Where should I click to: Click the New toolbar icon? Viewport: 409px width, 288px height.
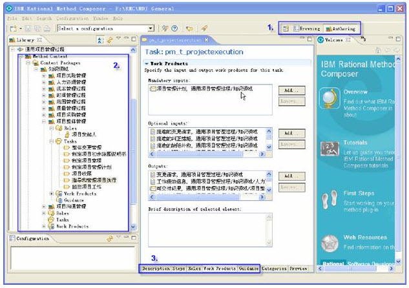[x=13, y=28]
